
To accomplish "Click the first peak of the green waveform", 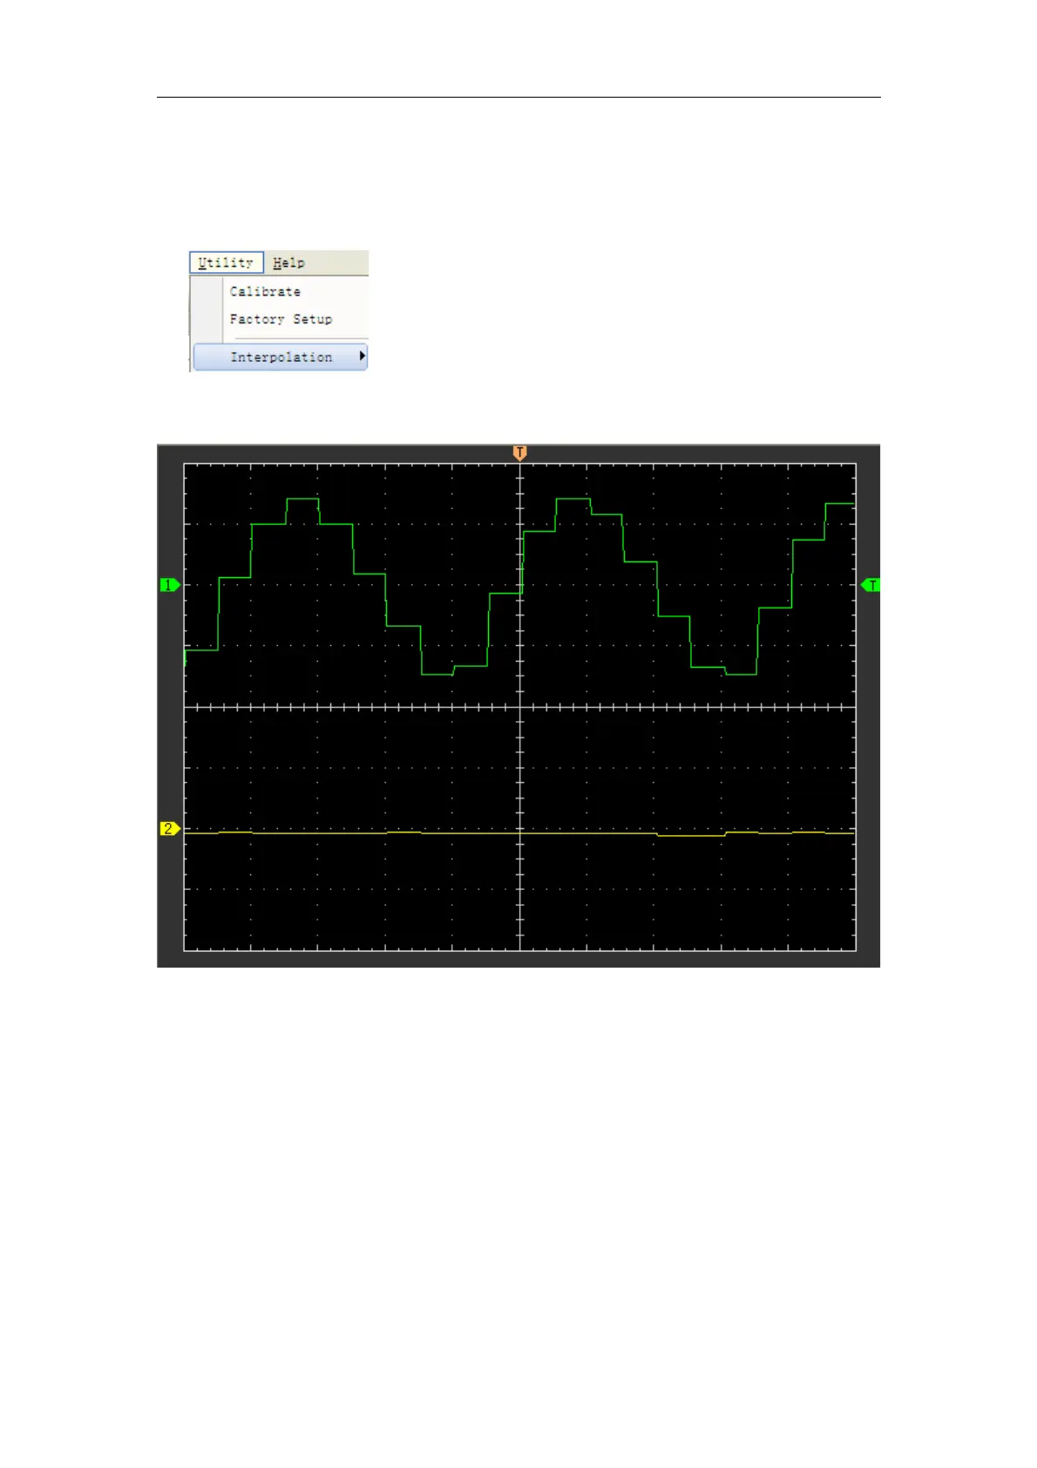I will (302, 499).
